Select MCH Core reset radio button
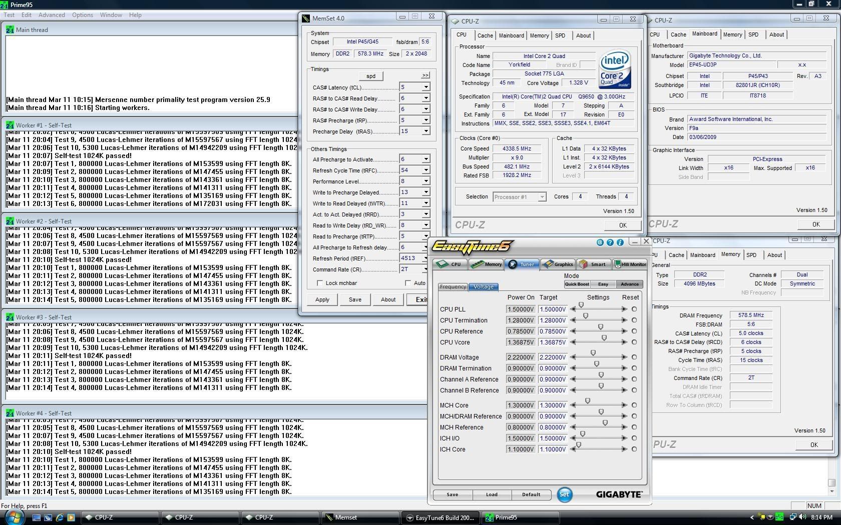Image resolution: width=841 pixels, height=525 pixels. 634,405
